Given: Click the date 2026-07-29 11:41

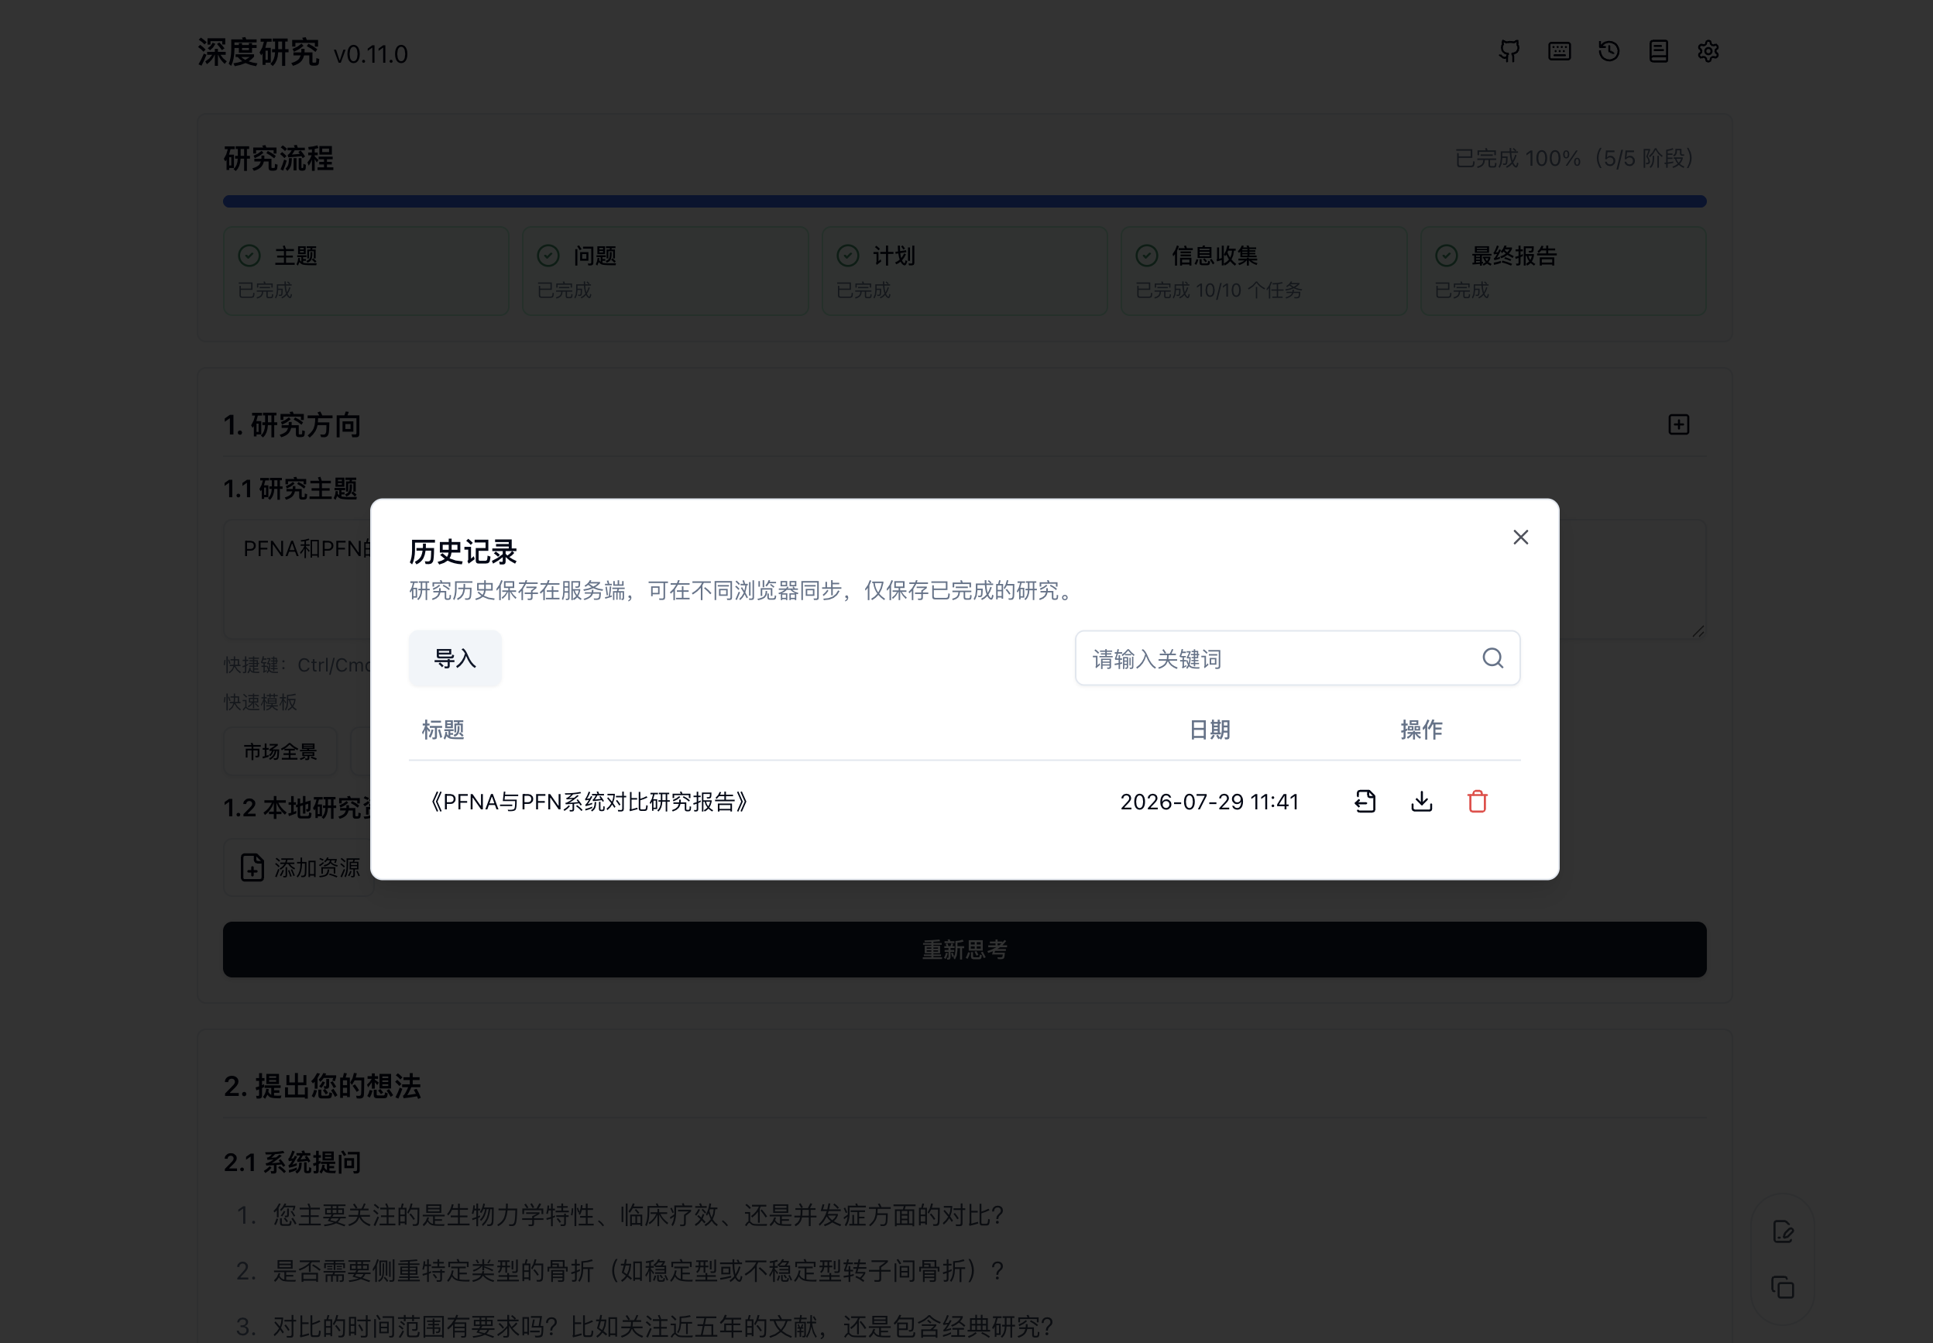Looking at the screenshot, I should tap(1210, 802).
